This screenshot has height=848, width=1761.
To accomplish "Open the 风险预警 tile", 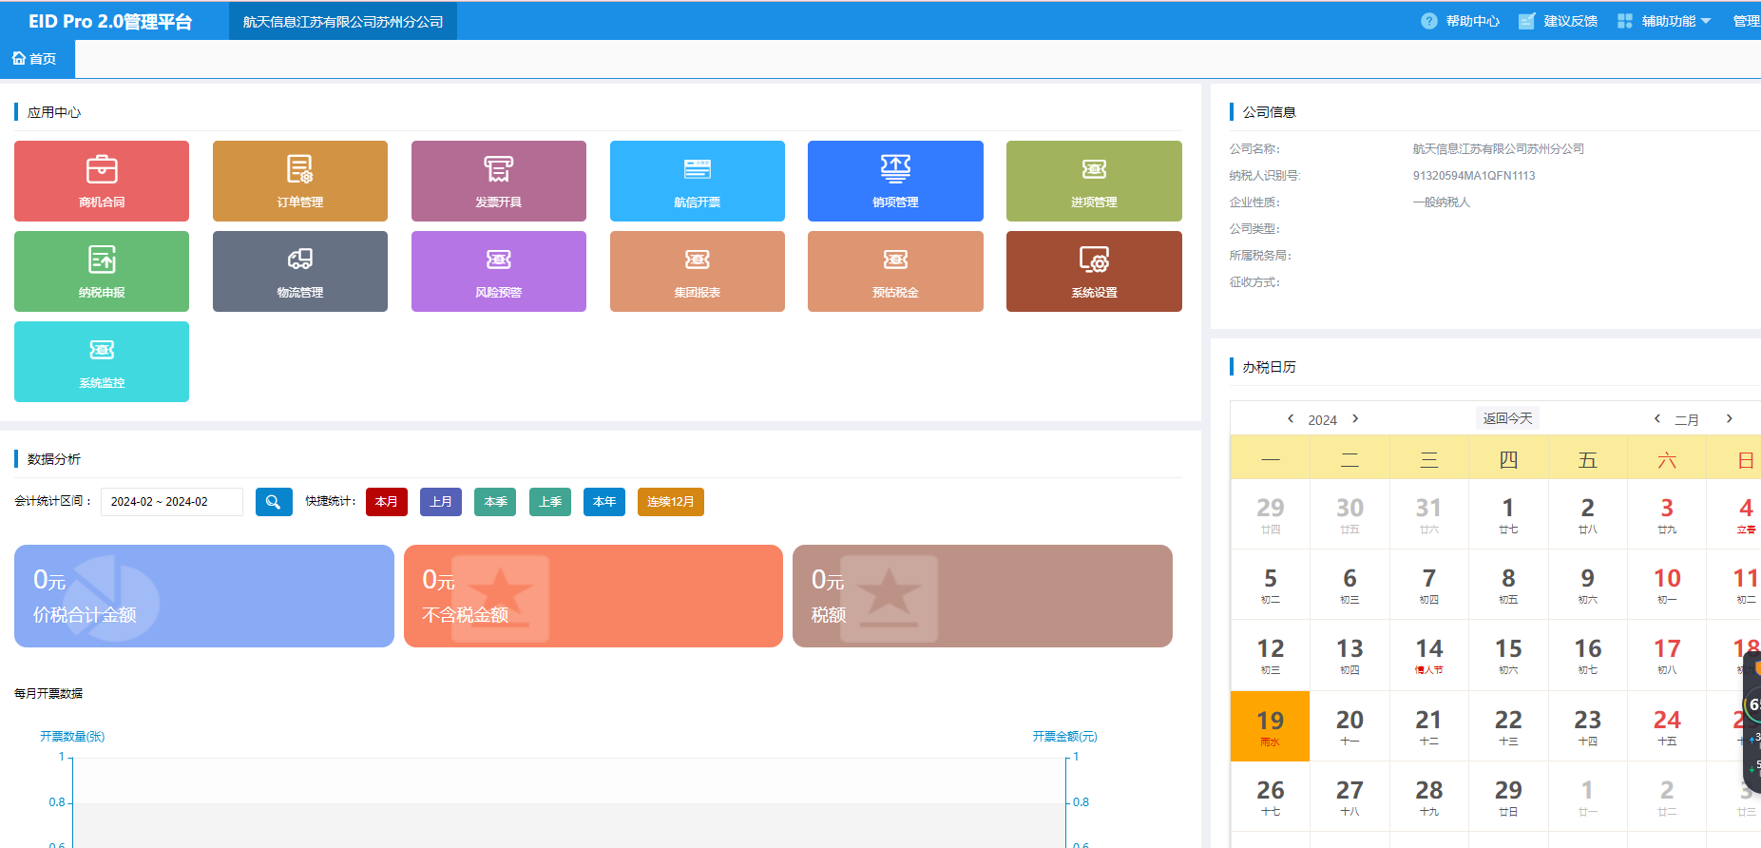I will coord(499,271).
